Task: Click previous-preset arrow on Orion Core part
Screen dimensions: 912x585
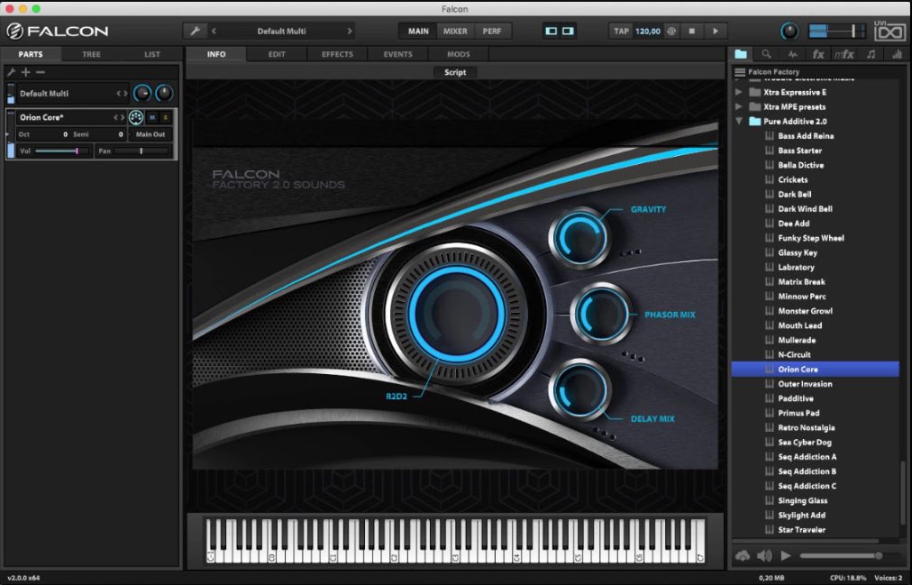Action: pyautogui.click(x=115, y=117)
